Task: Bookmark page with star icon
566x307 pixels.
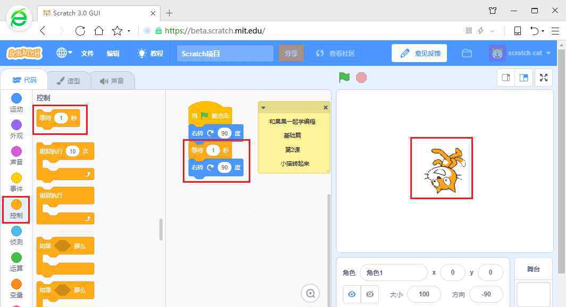Action: (x=117, y=31)
